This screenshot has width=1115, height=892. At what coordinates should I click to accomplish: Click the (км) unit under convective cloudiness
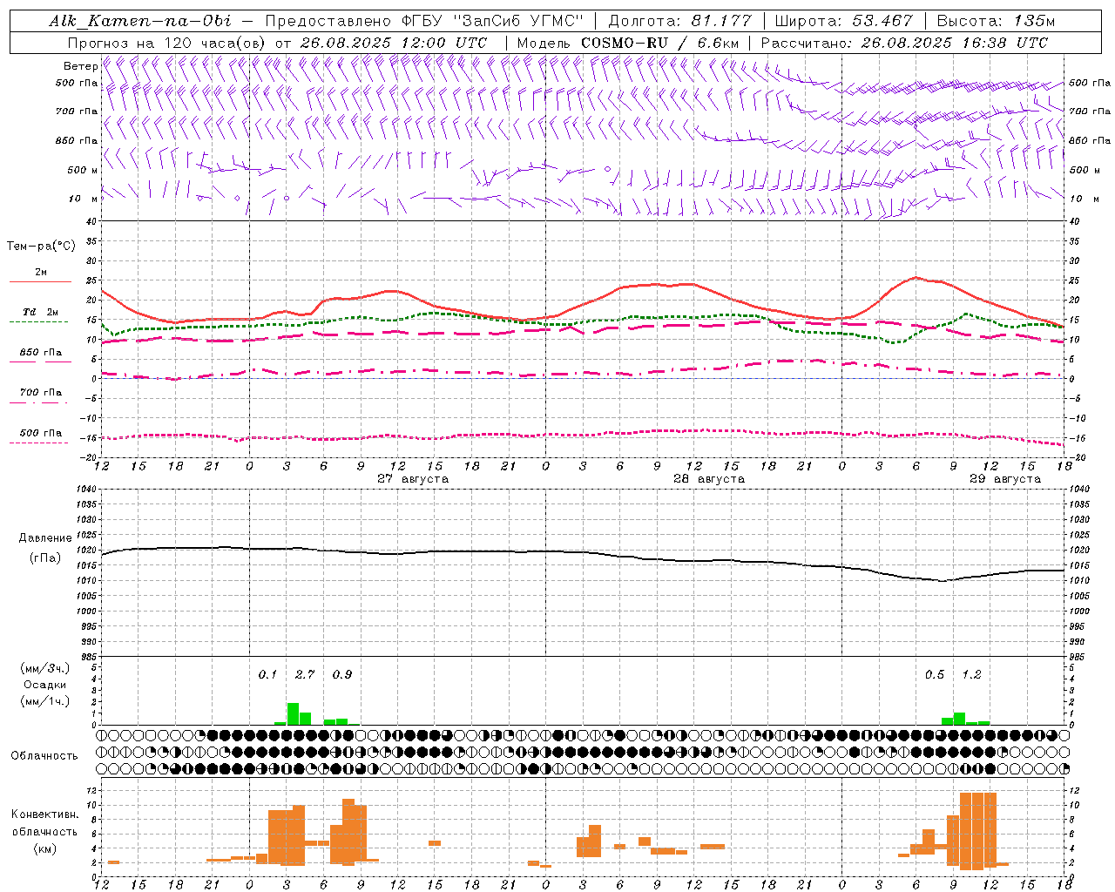(x=45, y=848)
